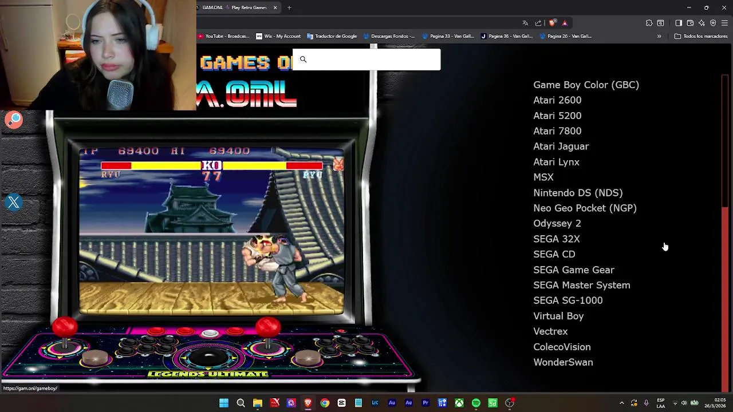Open Pagina 33 Van Gall bookmark
This screenshot has width=733, height=412.
point(448,36)
